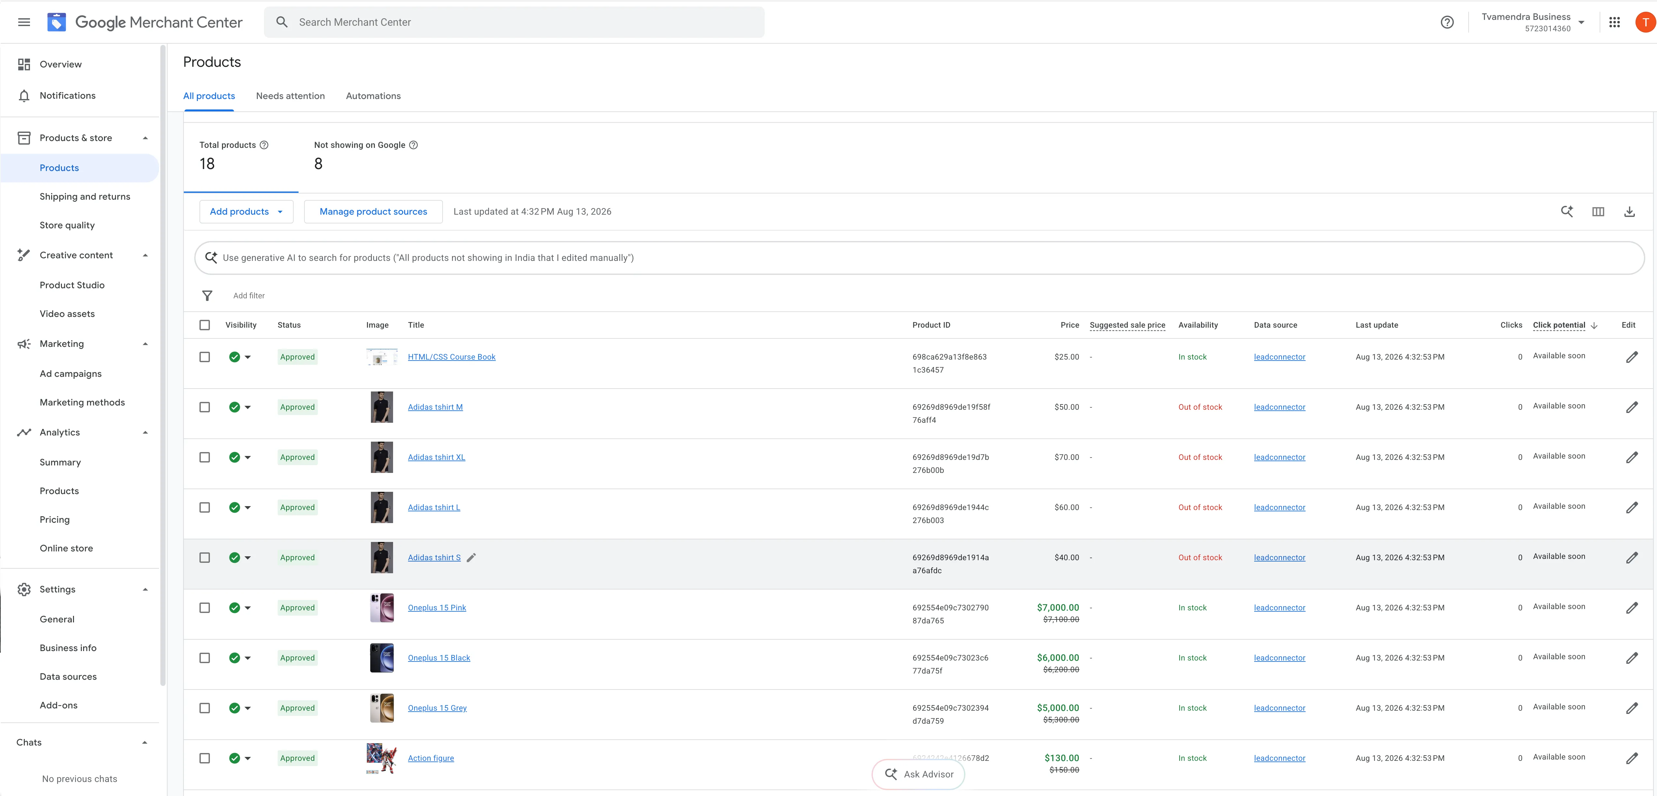Click leadconnector link for Adidas tshirt M
This screenshot has height=796, width=1657.
tap(1279, 407)
